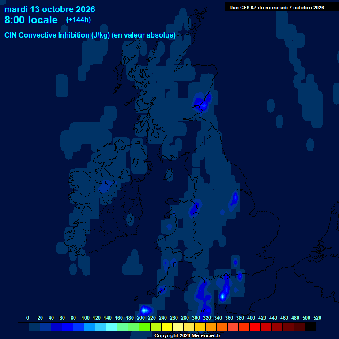Click the Copyright 2026 Meteociel.fr text
339x339 pixels.
click(x=188, y=335)
